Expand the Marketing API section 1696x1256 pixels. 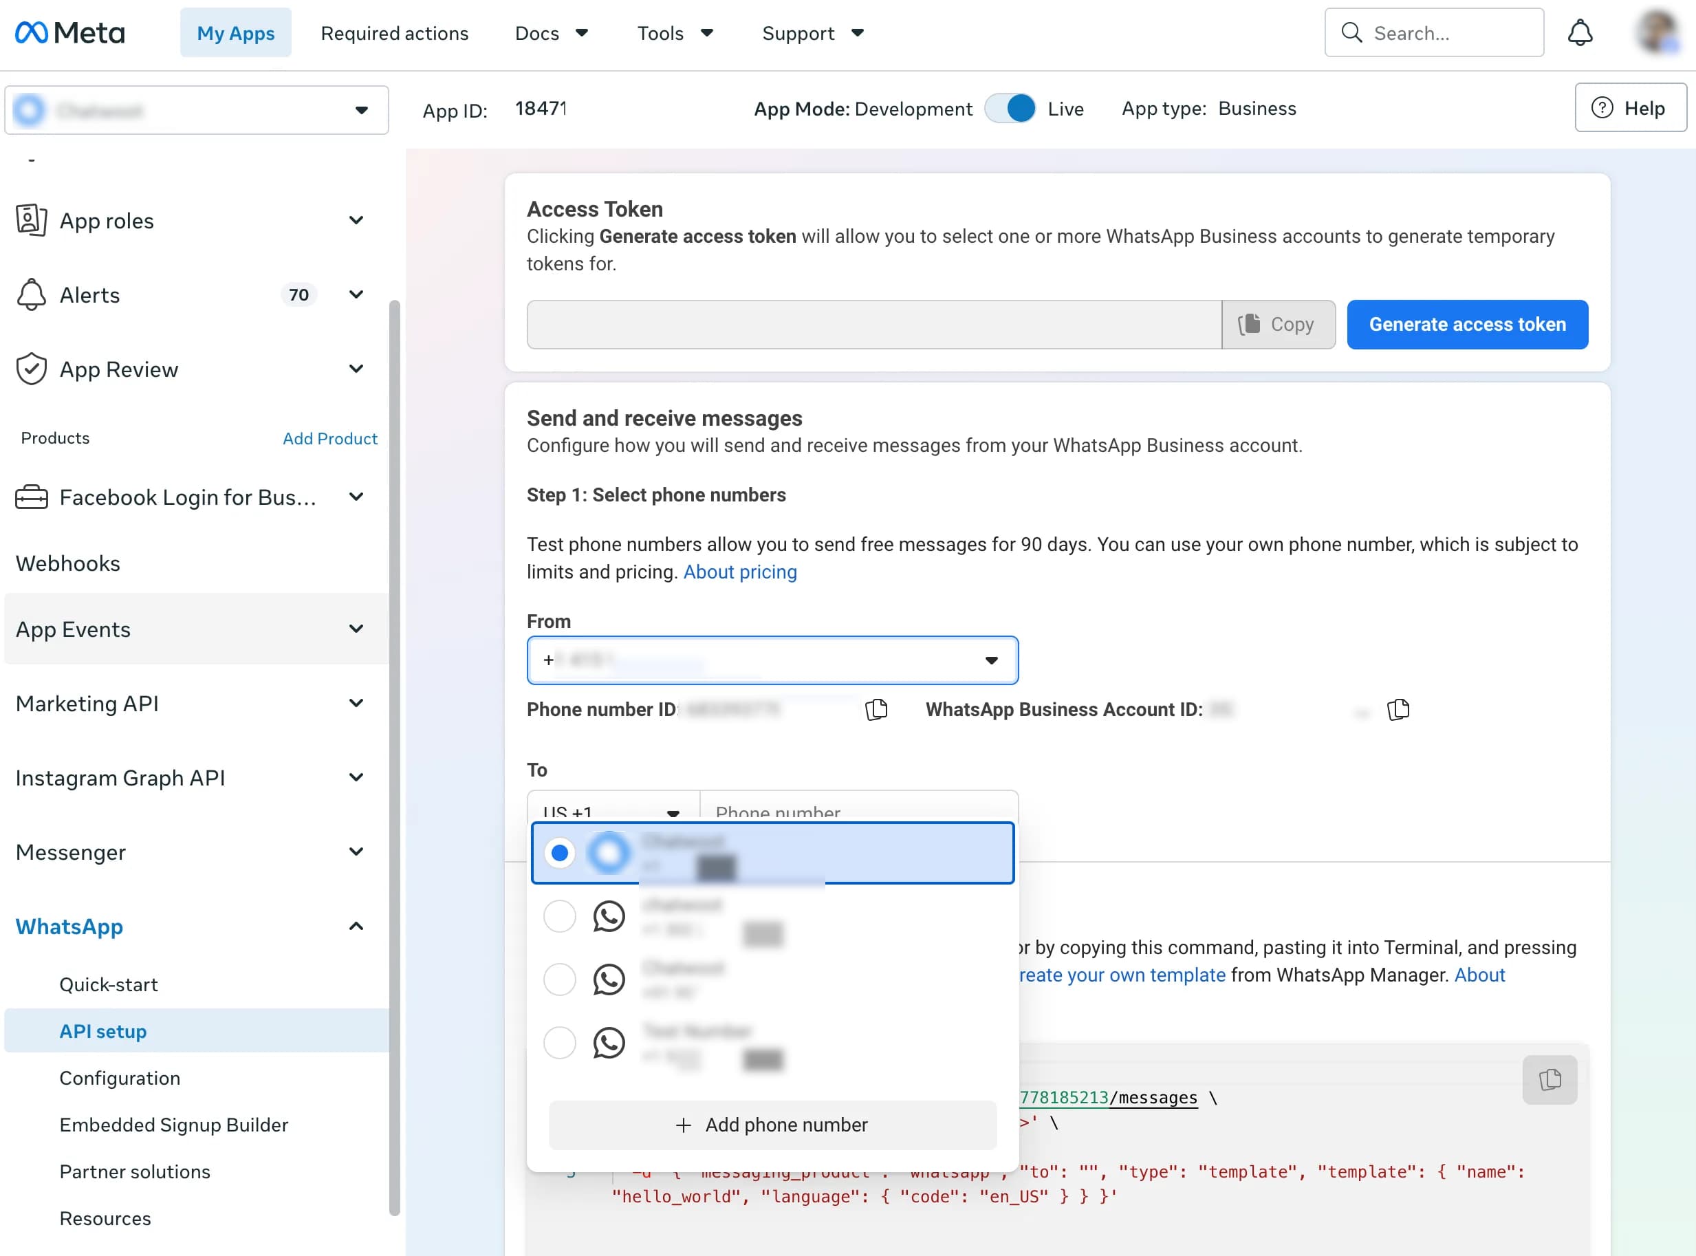click(x=356, y=703)
